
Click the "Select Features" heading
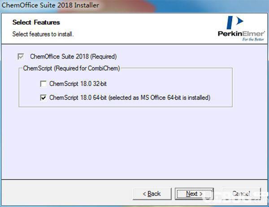(36, 22)
